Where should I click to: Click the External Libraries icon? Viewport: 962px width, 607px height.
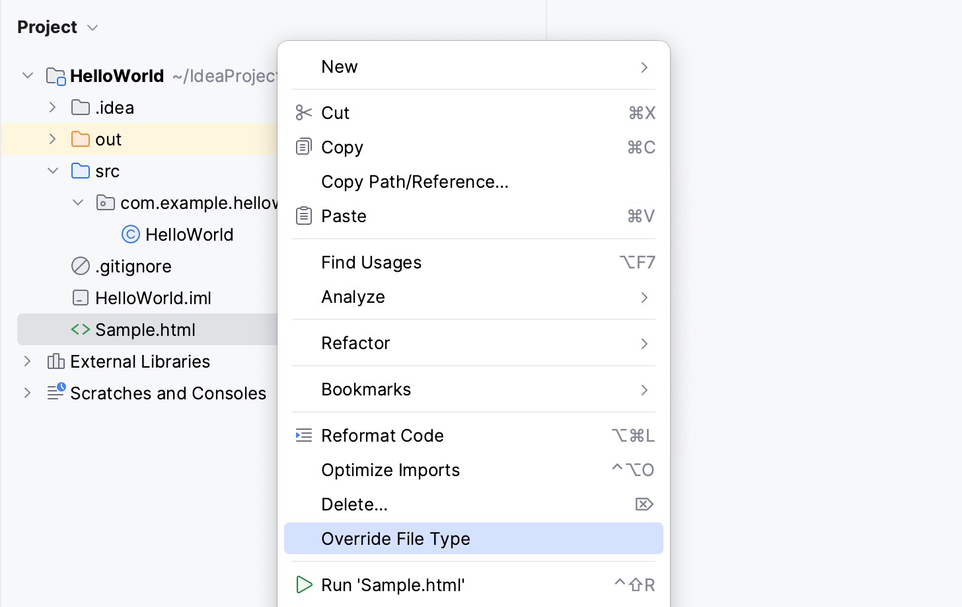pos(55,362)
